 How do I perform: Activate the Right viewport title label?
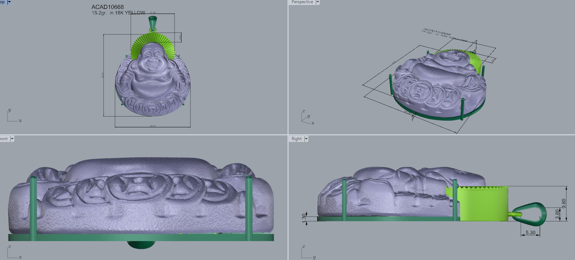(297, 139)
